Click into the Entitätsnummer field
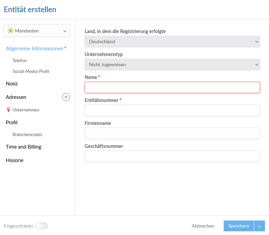Viewport: 269px width, 235px height. pyautogui.click(x=172, y=110)
